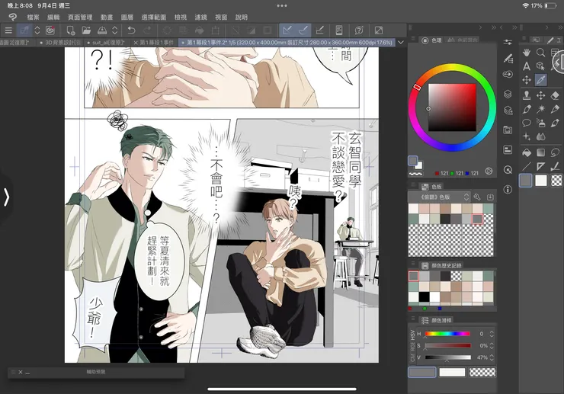Select the Eyedropper tool
This screenshot has height=394, width=564.
pos(541,80)
